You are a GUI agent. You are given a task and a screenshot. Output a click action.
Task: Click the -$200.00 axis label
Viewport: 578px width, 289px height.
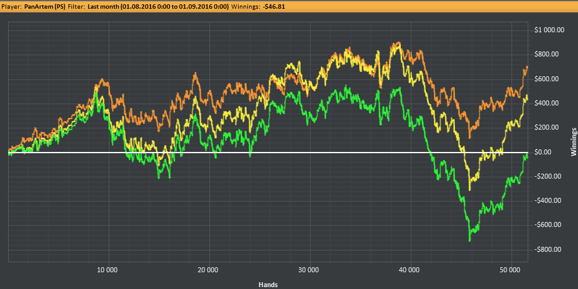click(x=548, y=177)
